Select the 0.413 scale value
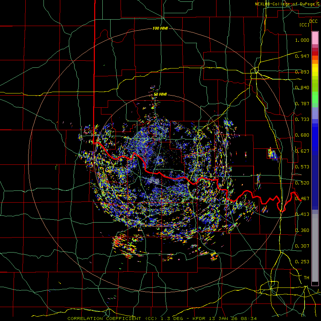321x321 pixels. coord(302,214)
